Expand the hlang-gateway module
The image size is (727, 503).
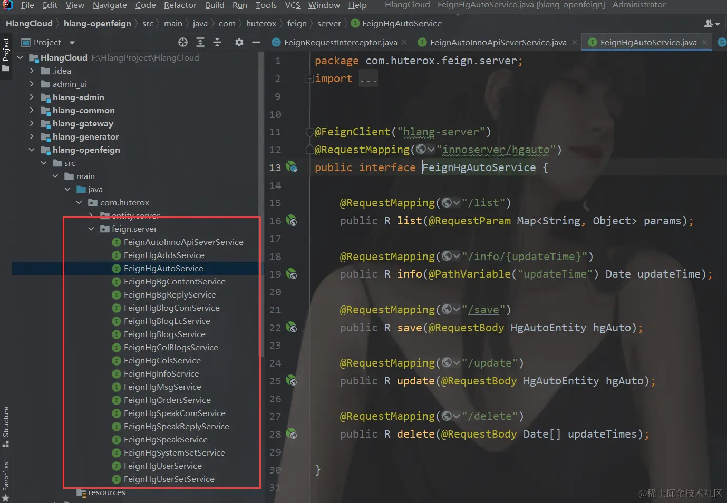coord(32,123)
